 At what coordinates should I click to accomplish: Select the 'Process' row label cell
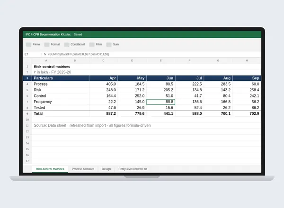[x=61, y=84]
